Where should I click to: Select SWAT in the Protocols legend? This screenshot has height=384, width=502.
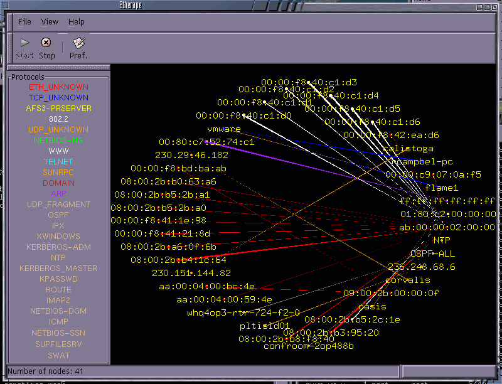pos(58,356)
